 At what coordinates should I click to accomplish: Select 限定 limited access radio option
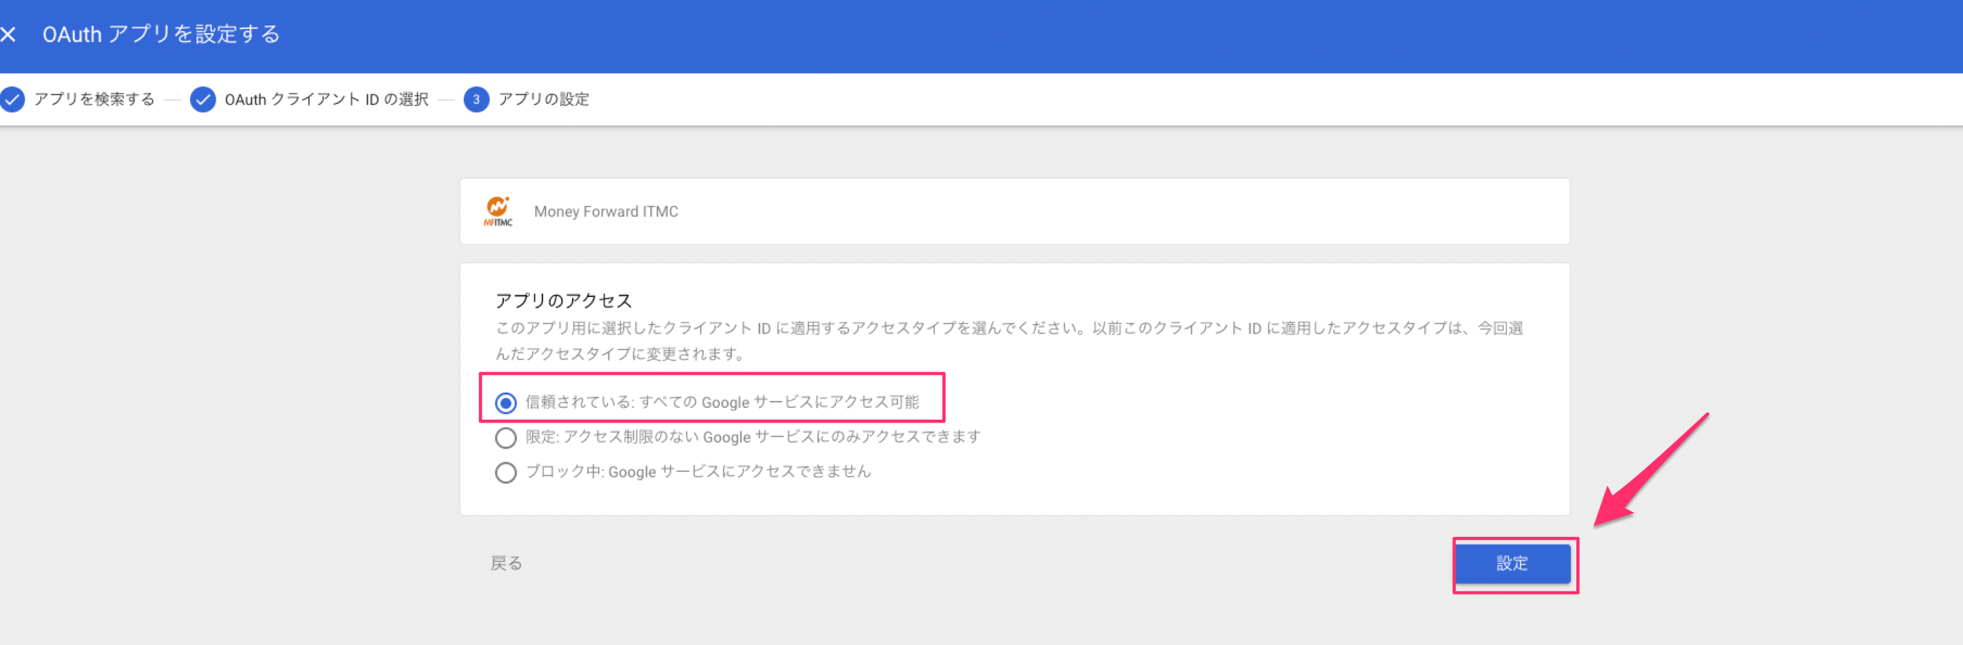[506, 438]
